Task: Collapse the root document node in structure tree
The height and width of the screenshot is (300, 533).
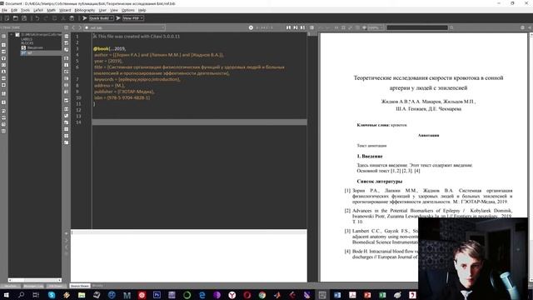Action: tap(11, 35)
